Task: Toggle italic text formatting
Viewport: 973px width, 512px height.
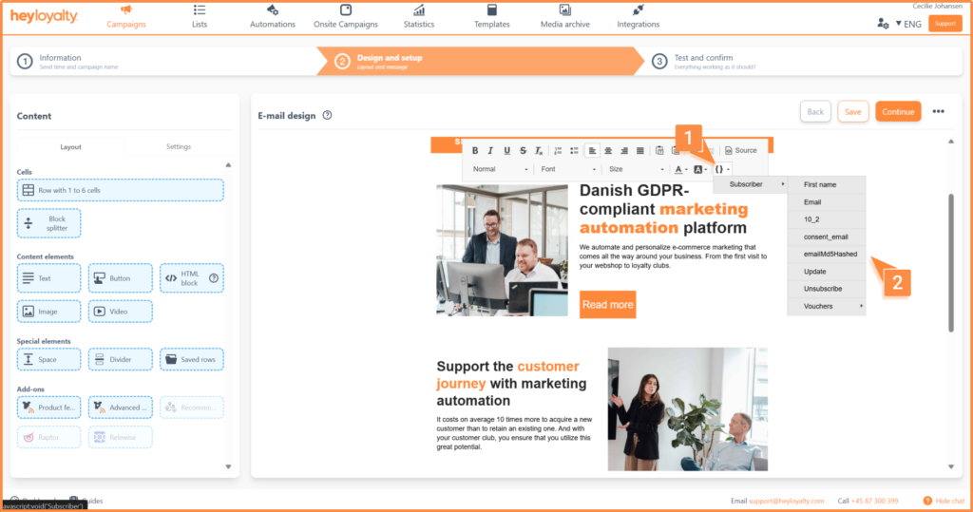Action: 491,150
